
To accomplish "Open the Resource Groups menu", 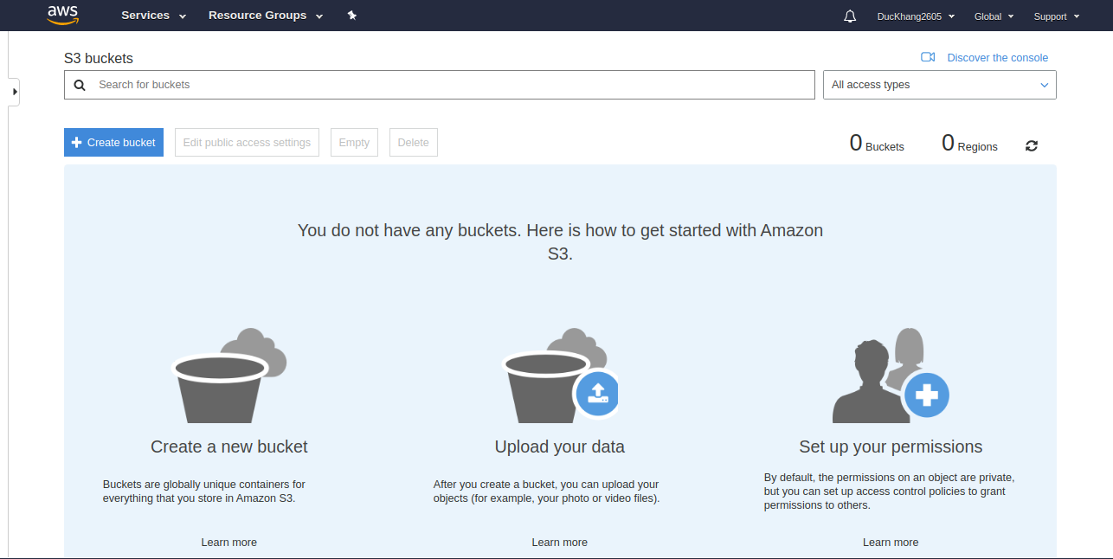I will click(266, 16).
